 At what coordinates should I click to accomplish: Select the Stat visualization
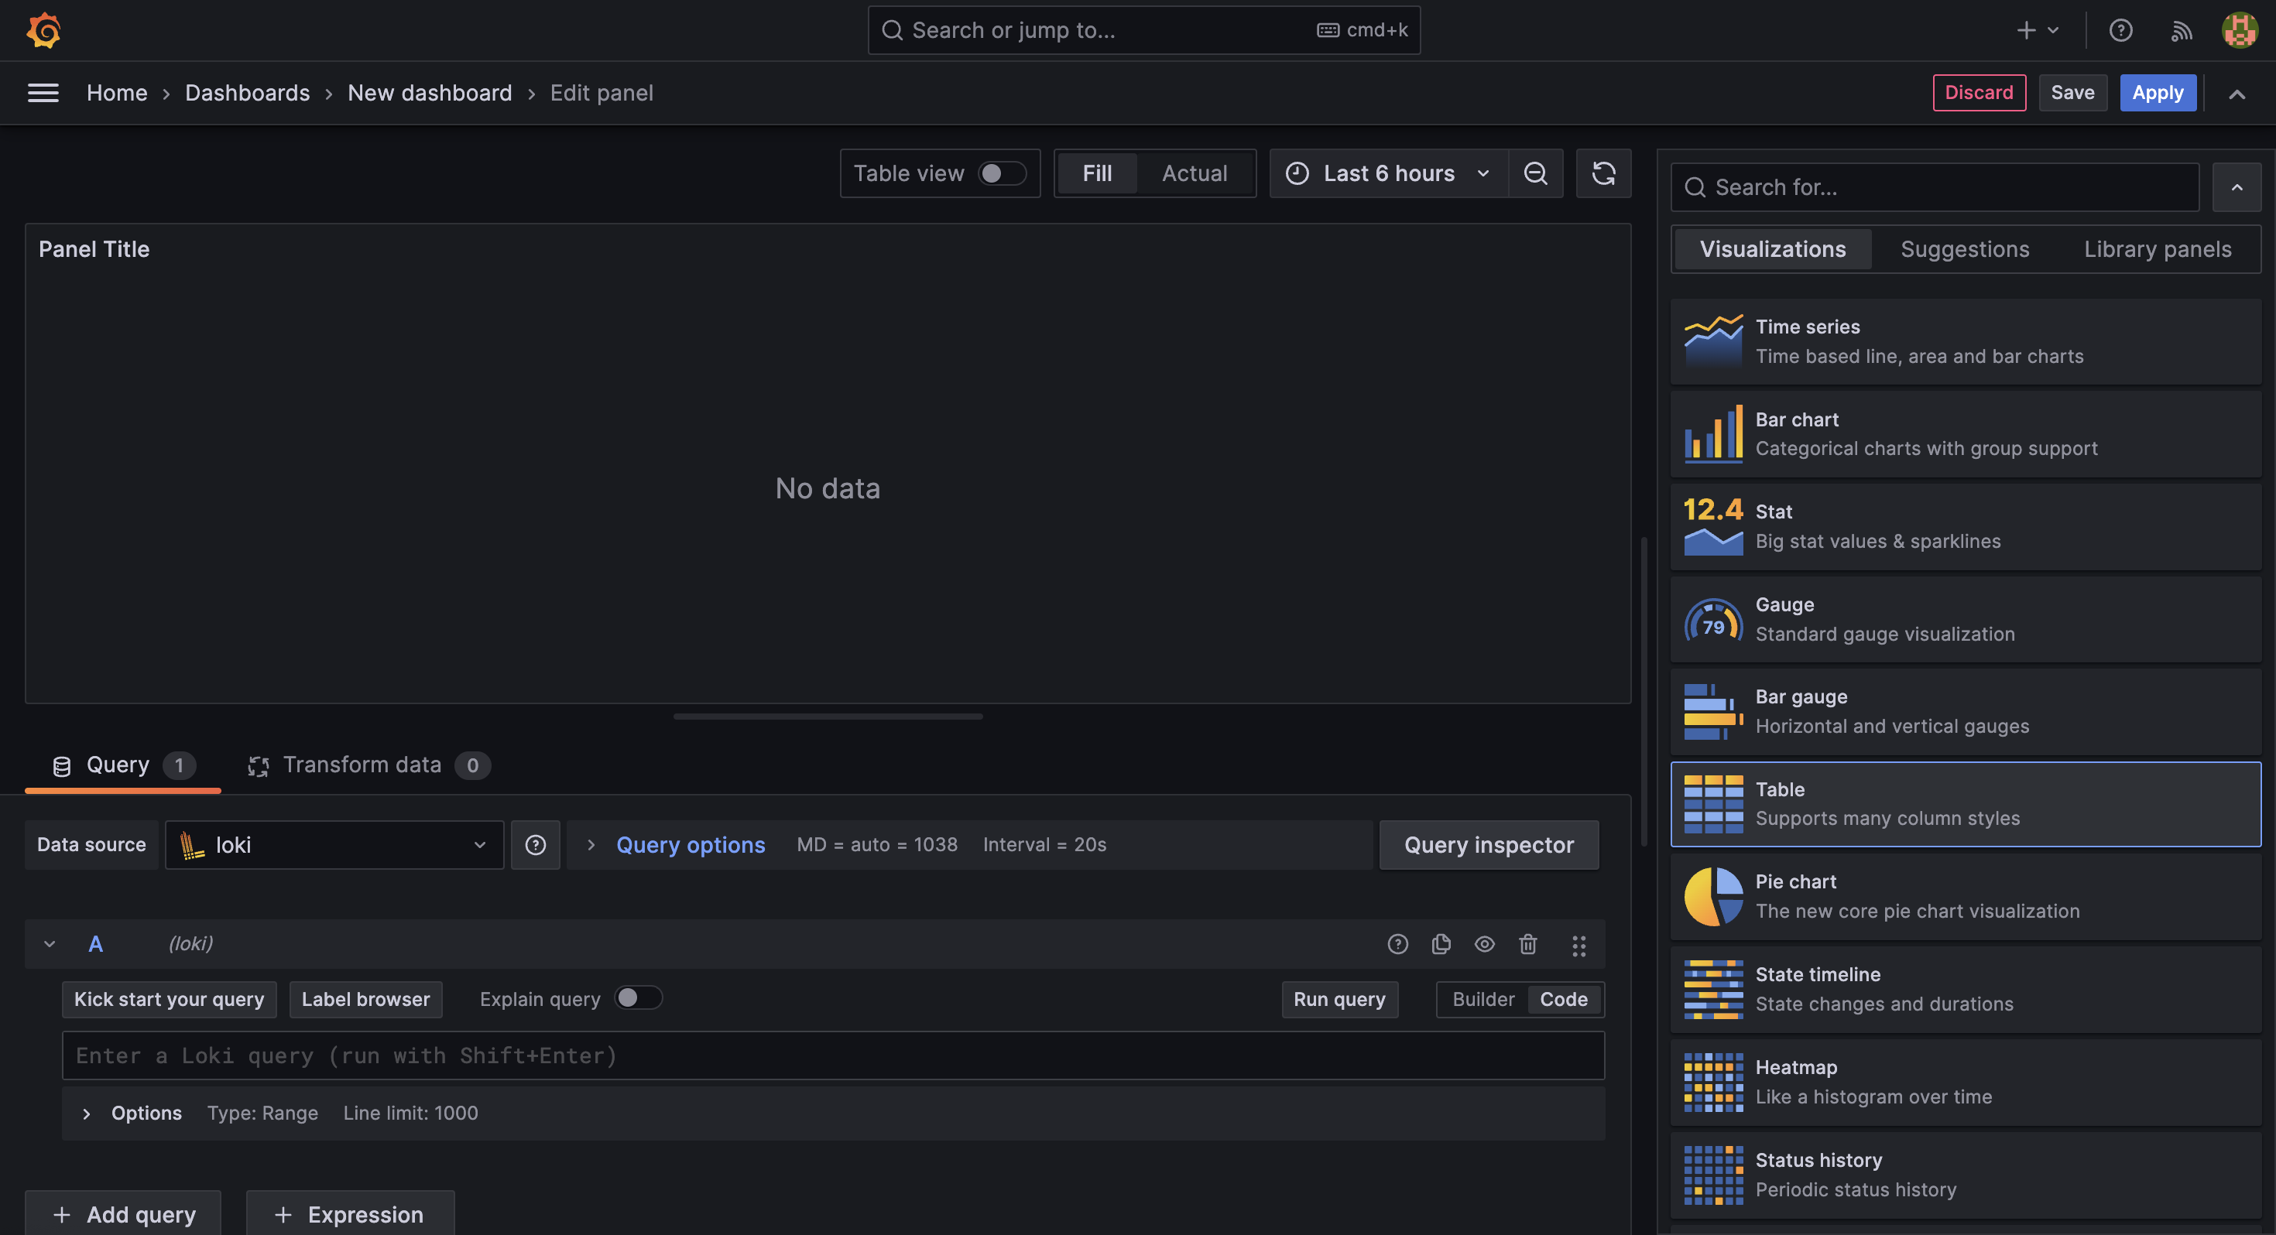(x=1965, y=526)
